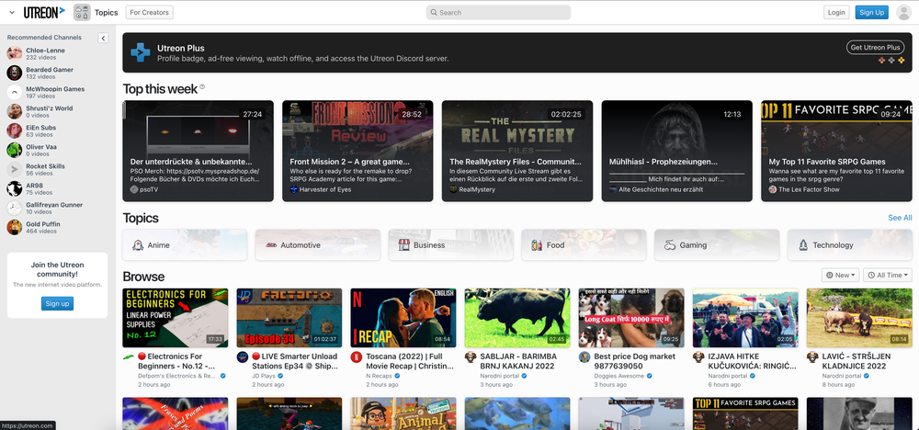The width and height of the screenshot is (919, 430).
Task: Open Shrusti'z World channel avatar
Action: (x=14, y=111)
